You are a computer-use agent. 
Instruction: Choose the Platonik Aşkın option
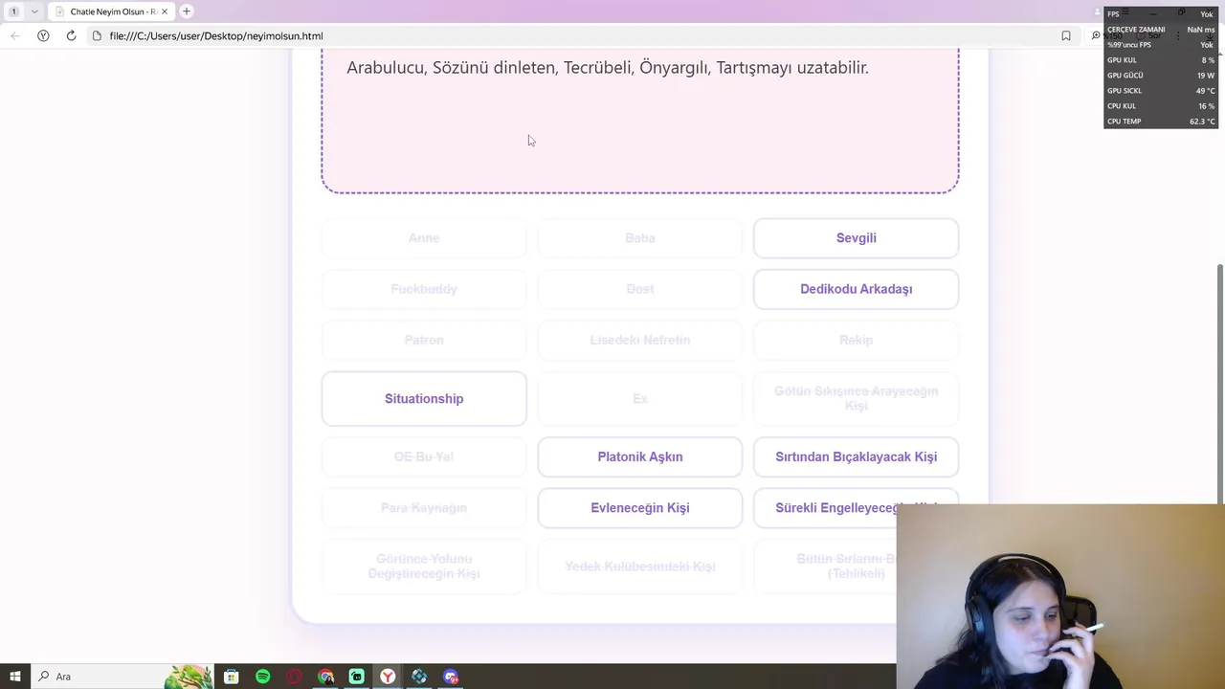[640, 456]
